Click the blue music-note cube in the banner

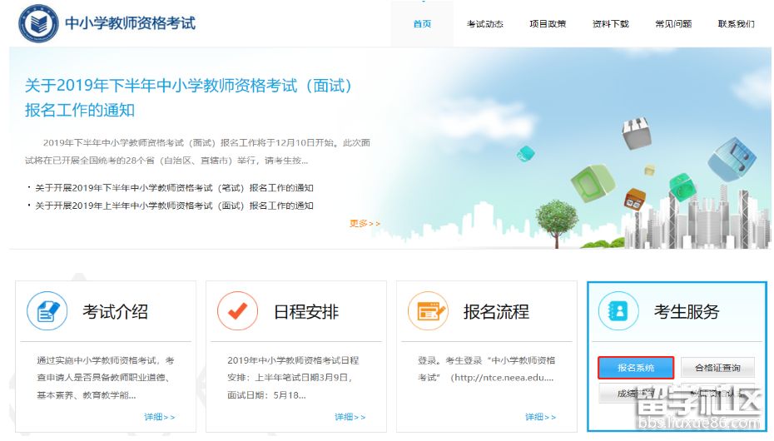732,159
